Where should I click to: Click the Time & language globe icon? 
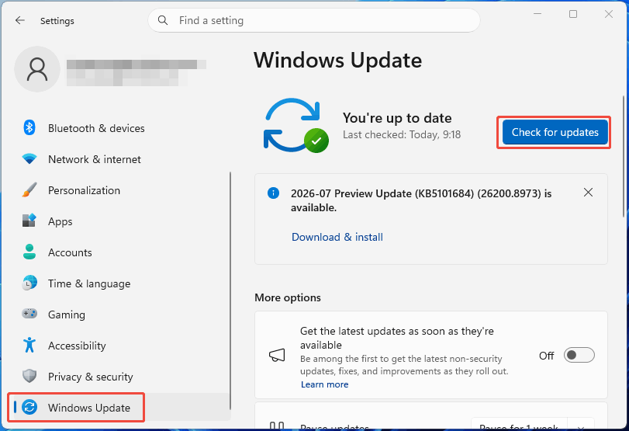pos(29,283)
